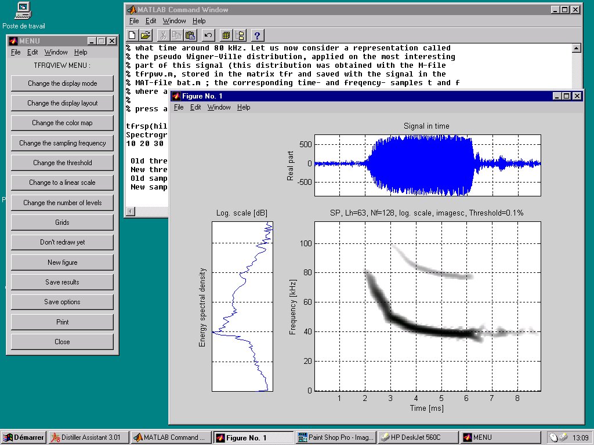This screenshot has height=445, width=594.
Task: Click Open File icon in MATLAB toolbar
Action: click(146, 35)
